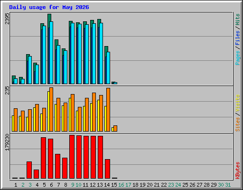Click day label 3 on the axis
This screenshot has height=190, width=243.
pyautogui.click(x=30, y=185)
